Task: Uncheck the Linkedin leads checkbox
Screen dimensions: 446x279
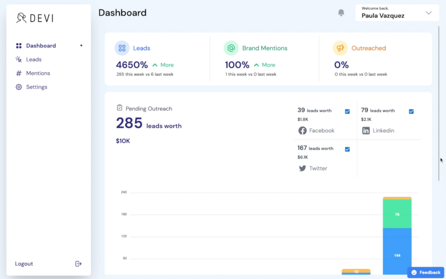Action: point(411,112)
